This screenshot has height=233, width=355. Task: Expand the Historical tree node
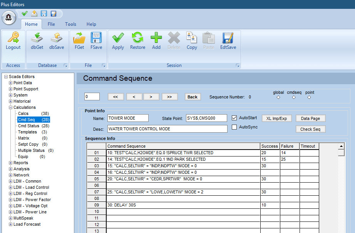(x=10, y=101)
